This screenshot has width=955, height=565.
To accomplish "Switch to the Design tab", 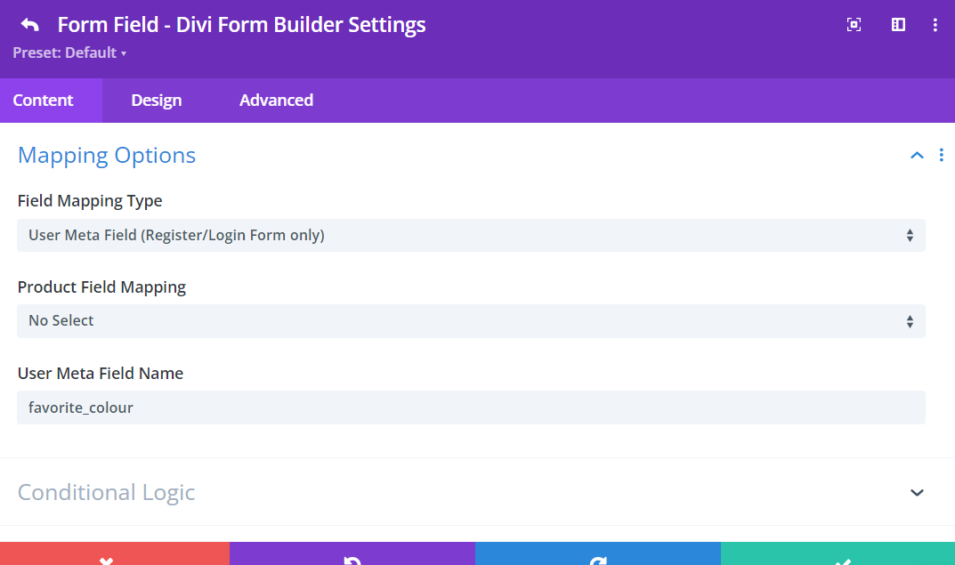I will (x=157, y=101).
